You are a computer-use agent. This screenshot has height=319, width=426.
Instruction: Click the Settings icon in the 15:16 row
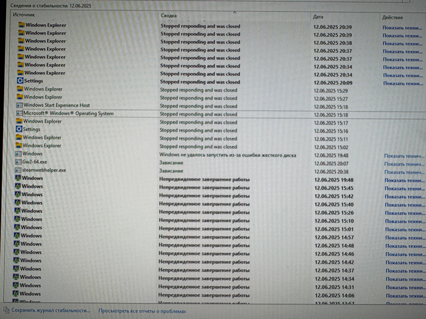pyautogui.click(x=19, y=129)
